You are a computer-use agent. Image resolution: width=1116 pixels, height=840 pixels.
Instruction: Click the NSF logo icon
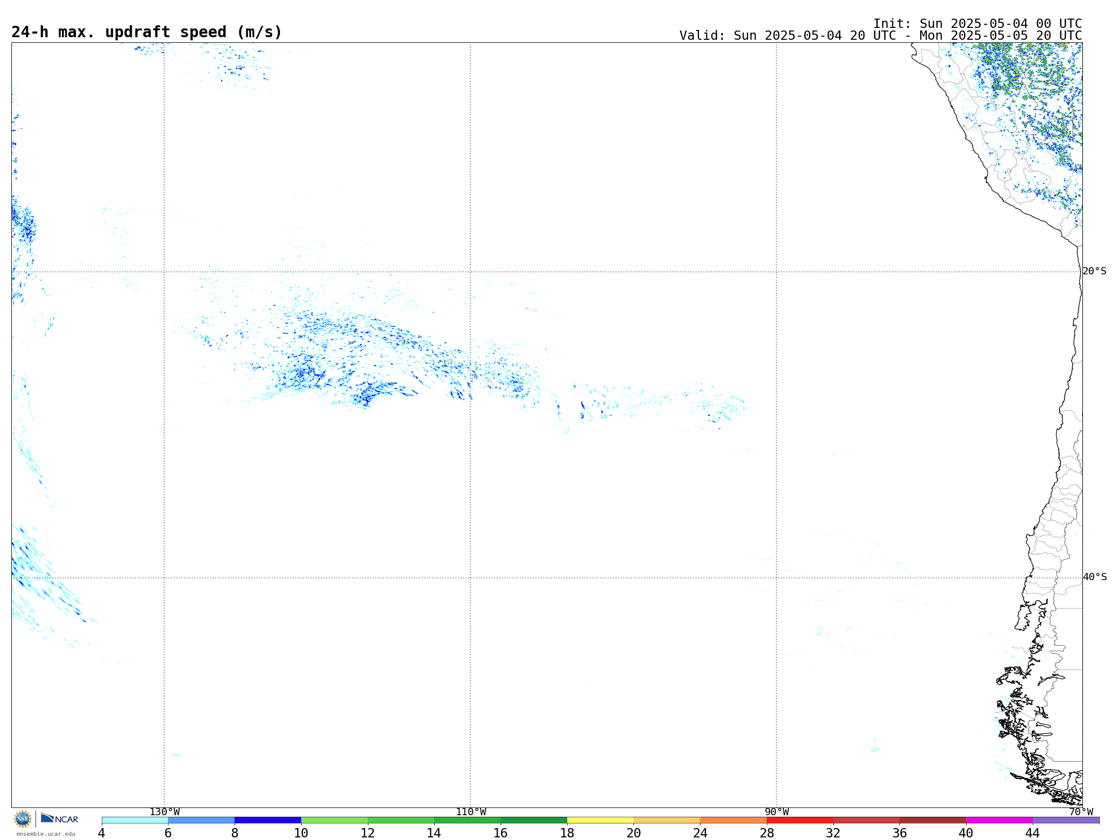[23, 819]
